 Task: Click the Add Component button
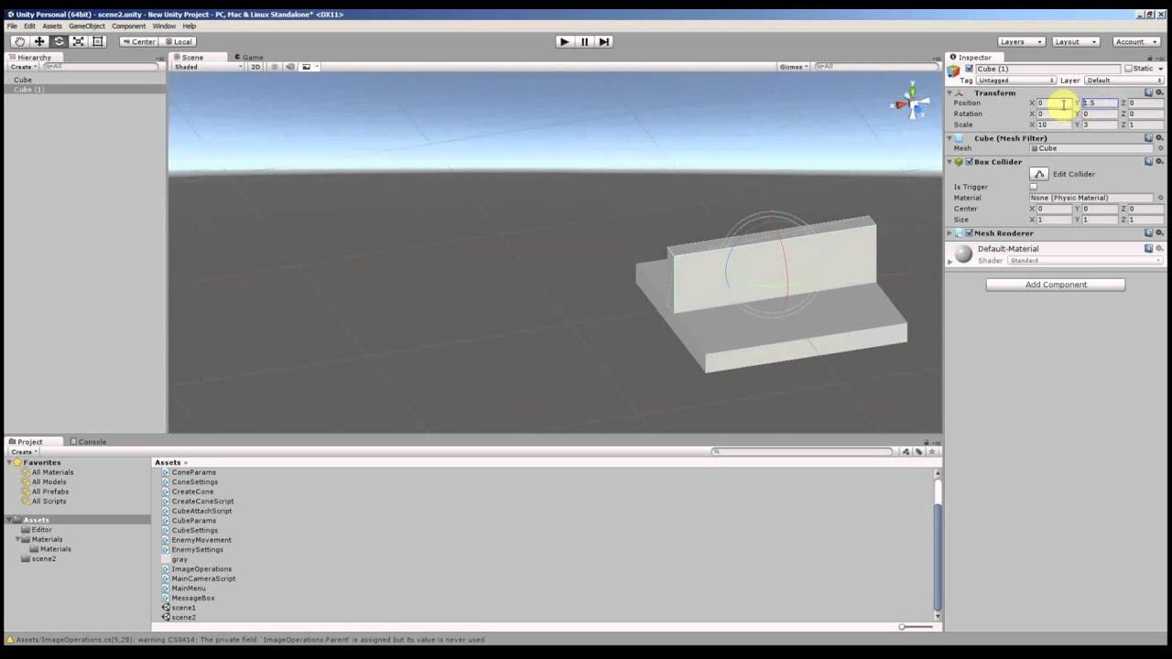tap(1056, 285)
